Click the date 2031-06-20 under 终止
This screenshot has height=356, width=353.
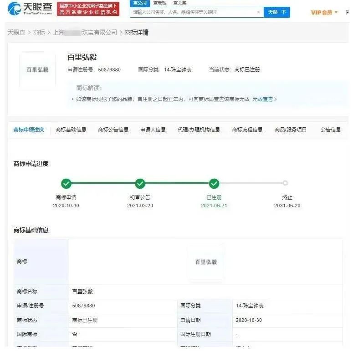tap(287, 206)
